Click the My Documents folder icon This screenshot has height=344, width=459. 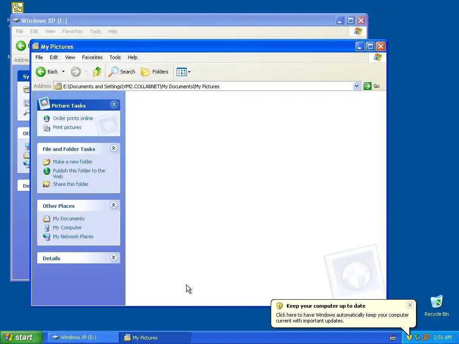47,219
